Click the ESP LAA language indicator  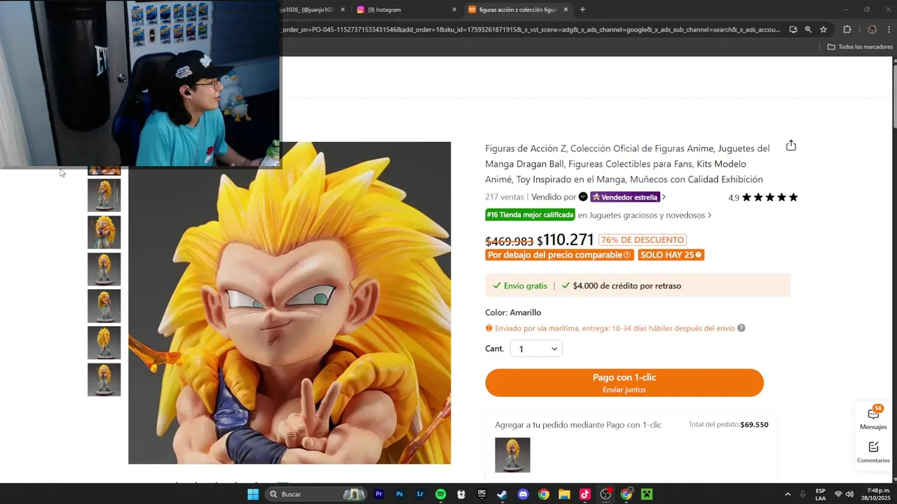821,494
